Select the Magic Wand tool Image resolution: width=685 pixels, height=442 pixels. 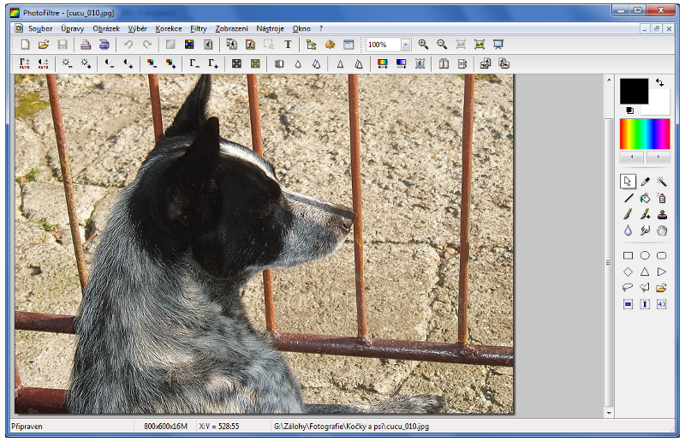tap(661, 182)
